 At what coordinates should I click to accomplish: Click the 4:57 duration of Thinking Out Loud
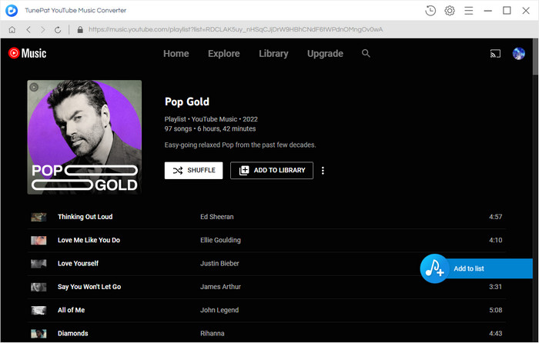coord(495,217)
